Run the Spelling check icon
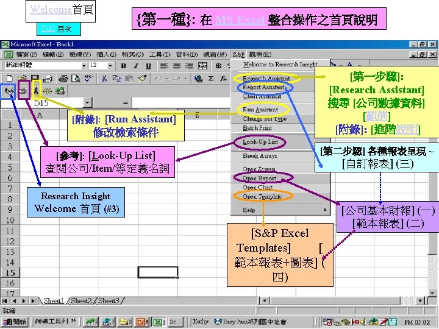The width and height of the screenshot is (439, 329). click(x=88, y=79)
